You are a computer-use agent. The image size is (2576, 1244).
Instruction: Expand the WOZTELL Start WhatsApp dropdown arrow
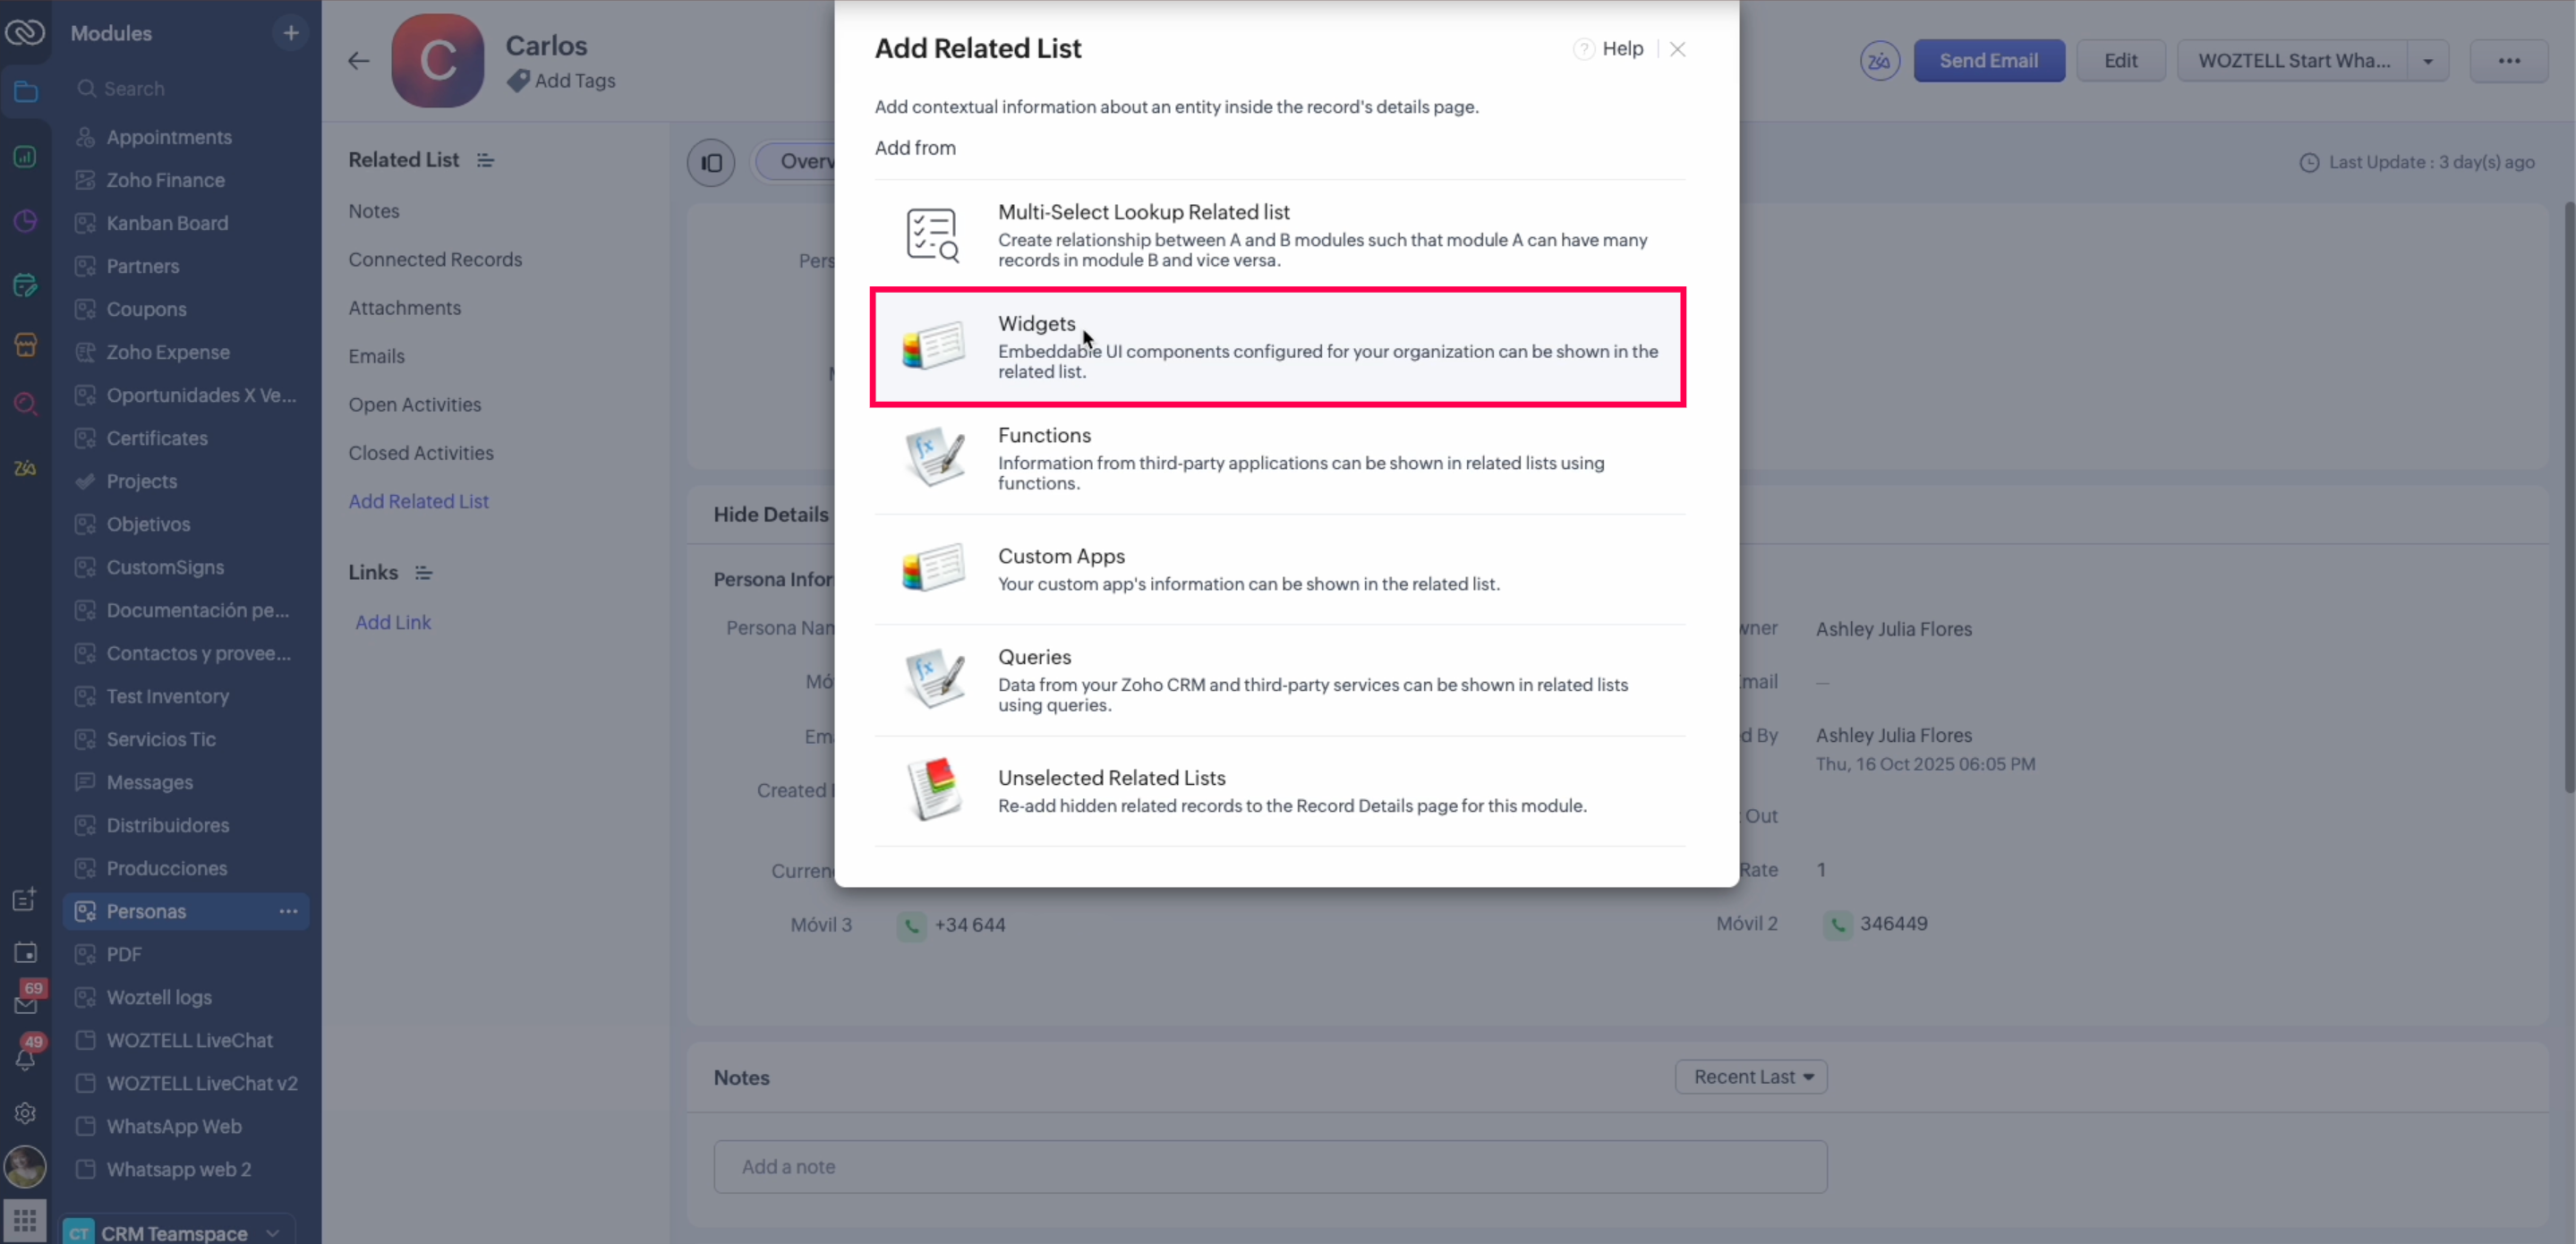(2427, 61)
